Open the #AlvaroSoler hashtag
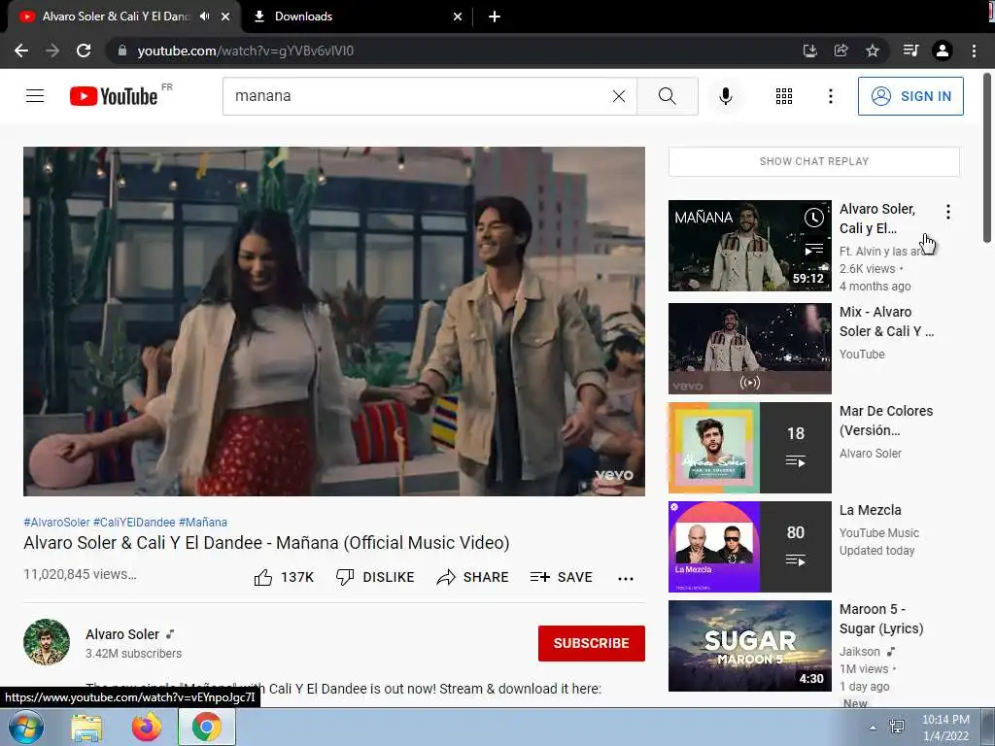995x746 pixels. [56, 522]
